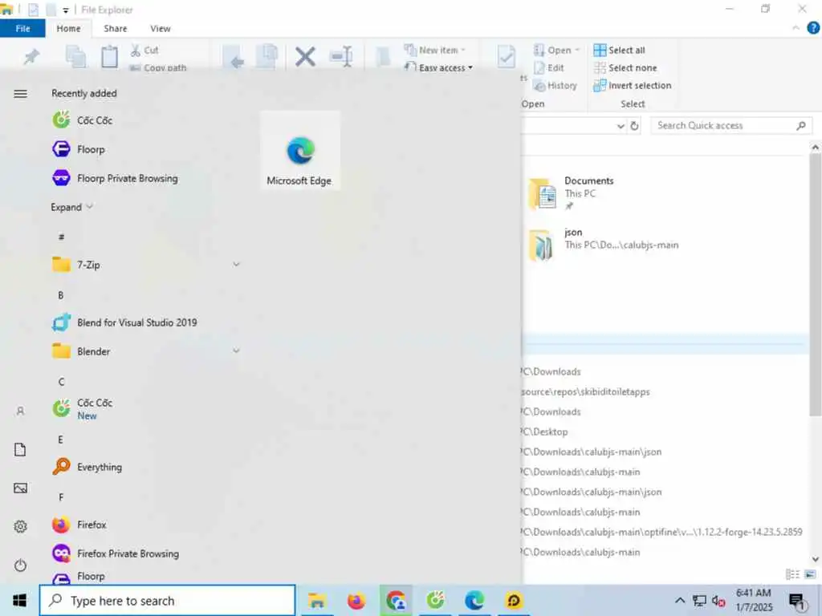Click Select none in the ribbon
822x616 pixels.
coord(625,67)
